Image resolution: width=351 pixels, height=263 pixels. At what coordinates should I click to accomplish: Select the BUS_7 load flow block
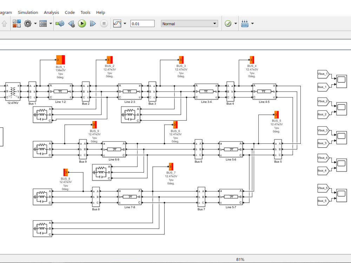coord(171,167)
